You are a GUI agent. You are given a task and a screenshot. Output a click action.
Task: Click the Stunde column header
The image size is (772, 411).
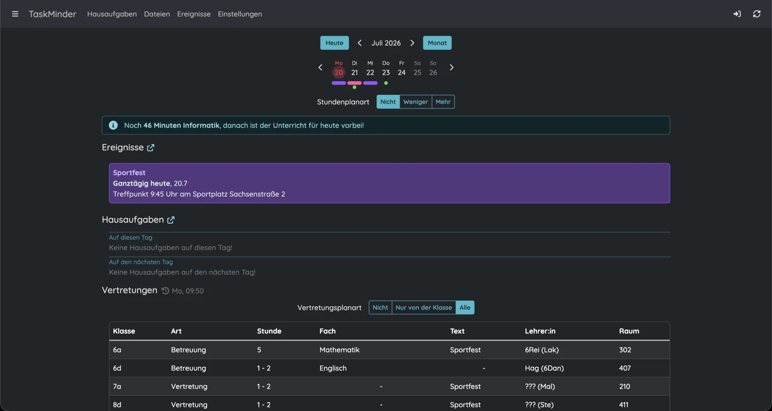pos(269,331)
